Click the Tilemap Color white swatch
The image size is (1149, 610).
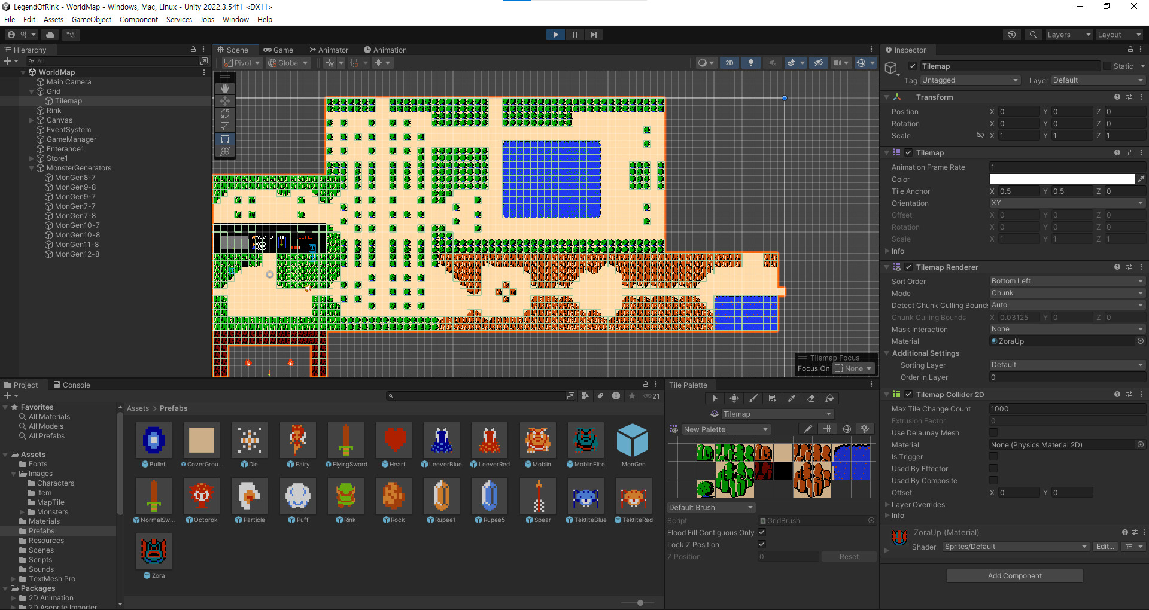[x=1062, y=179]
